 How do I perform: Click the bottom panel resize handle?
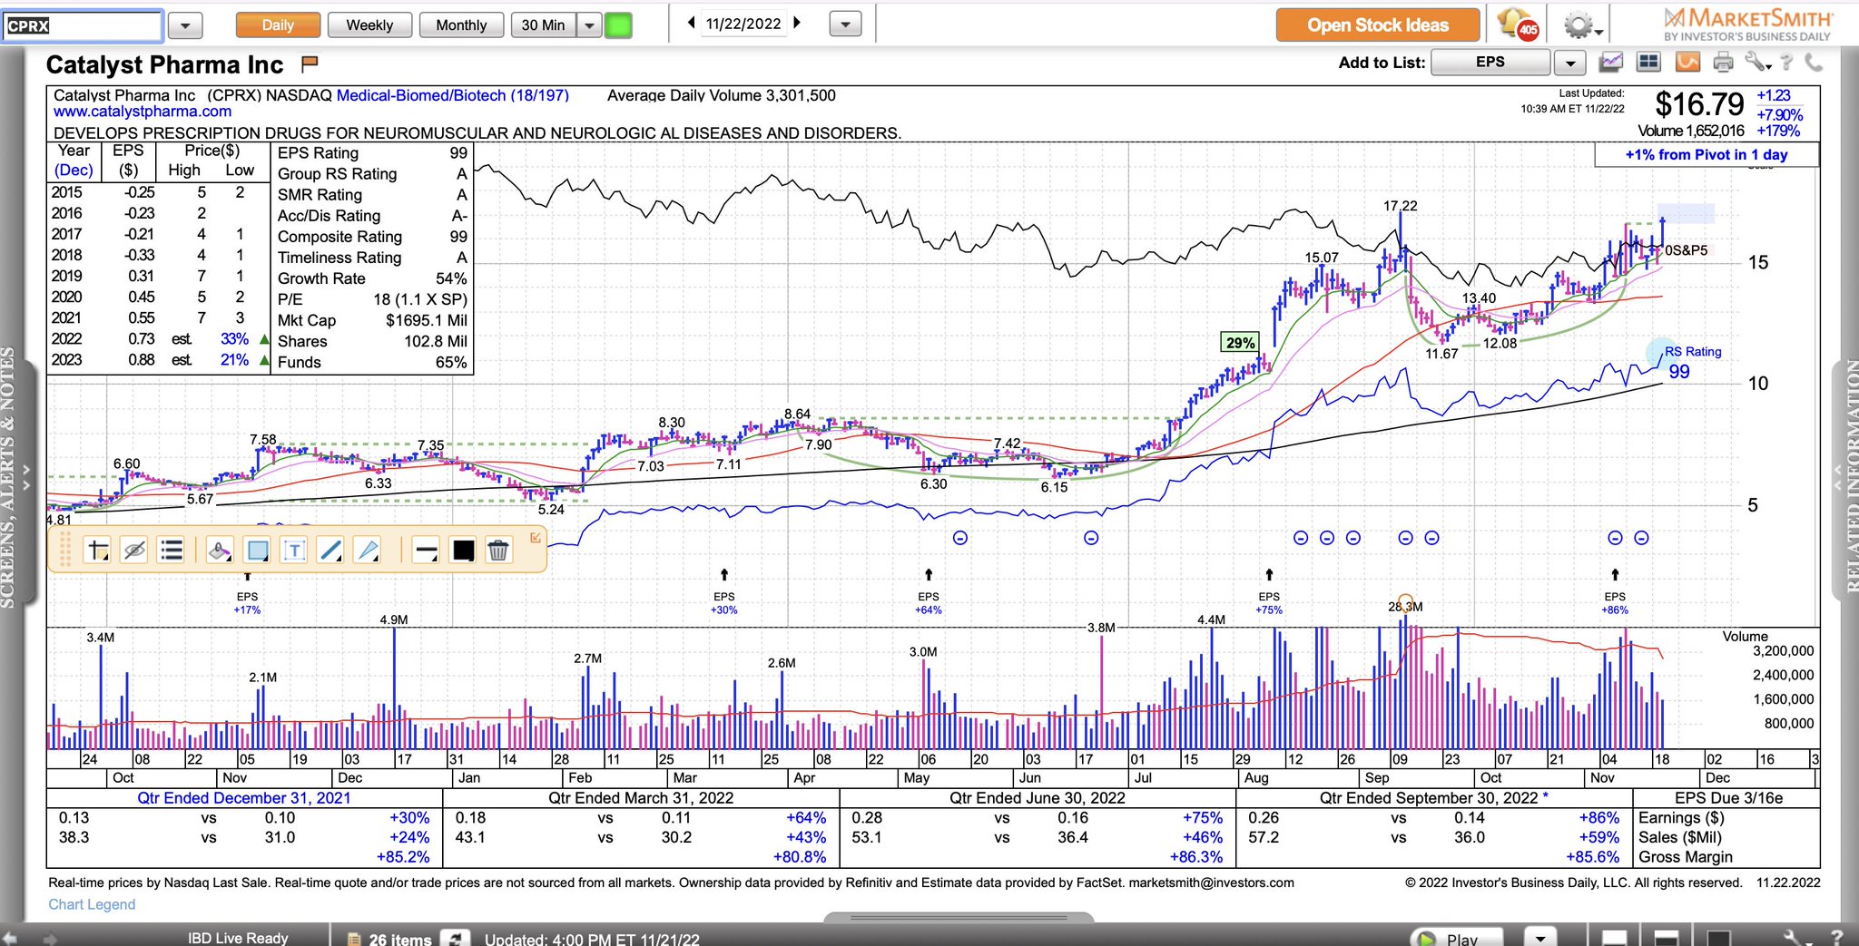(958, 918)
